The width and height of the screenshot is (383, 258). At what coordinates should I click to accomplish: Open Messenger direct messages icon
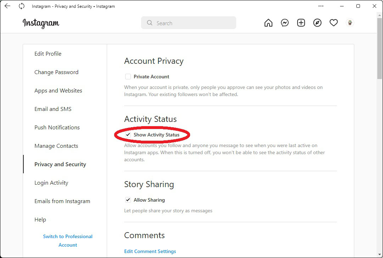point(285,23)
